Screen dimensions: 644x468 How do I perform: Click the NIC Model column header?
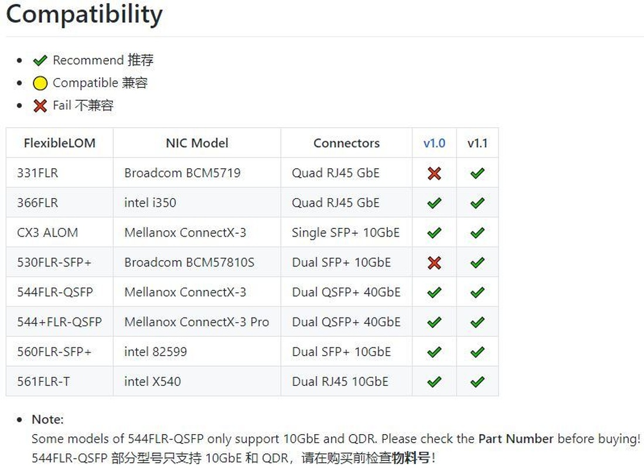(x=197, y=143)
